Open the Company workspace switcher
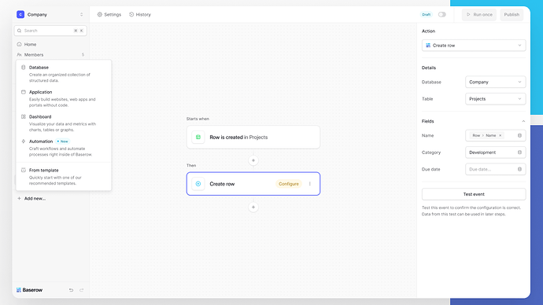 point(50,14)
